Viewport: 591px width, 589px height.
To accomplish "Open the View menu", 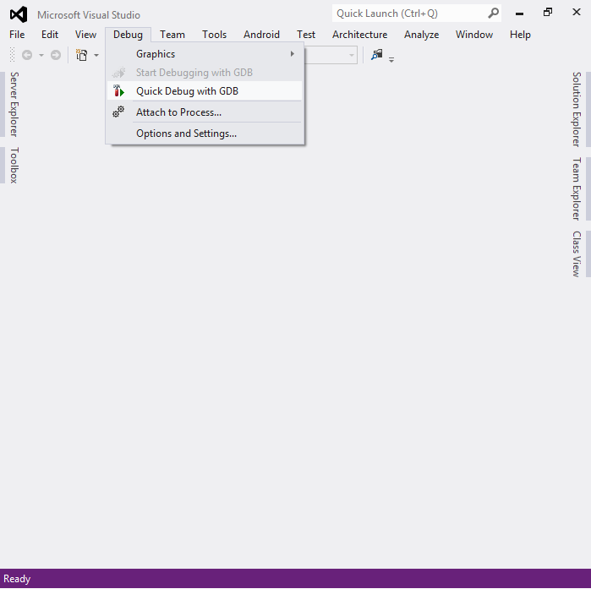I will (85, 35).
